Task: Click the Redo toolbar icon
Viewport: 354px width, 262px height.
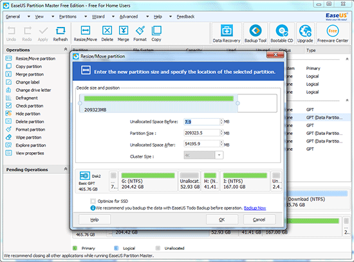Action: [x=27, y=34]
